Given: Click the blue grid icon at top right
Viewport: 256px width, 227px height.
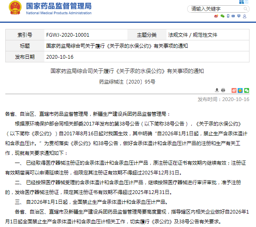Looking at the screenshot, I should [241, 2].
